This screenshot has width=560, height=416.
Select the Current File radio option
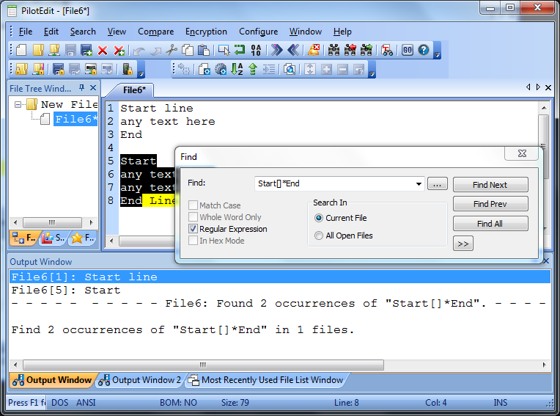click(319, 218)
